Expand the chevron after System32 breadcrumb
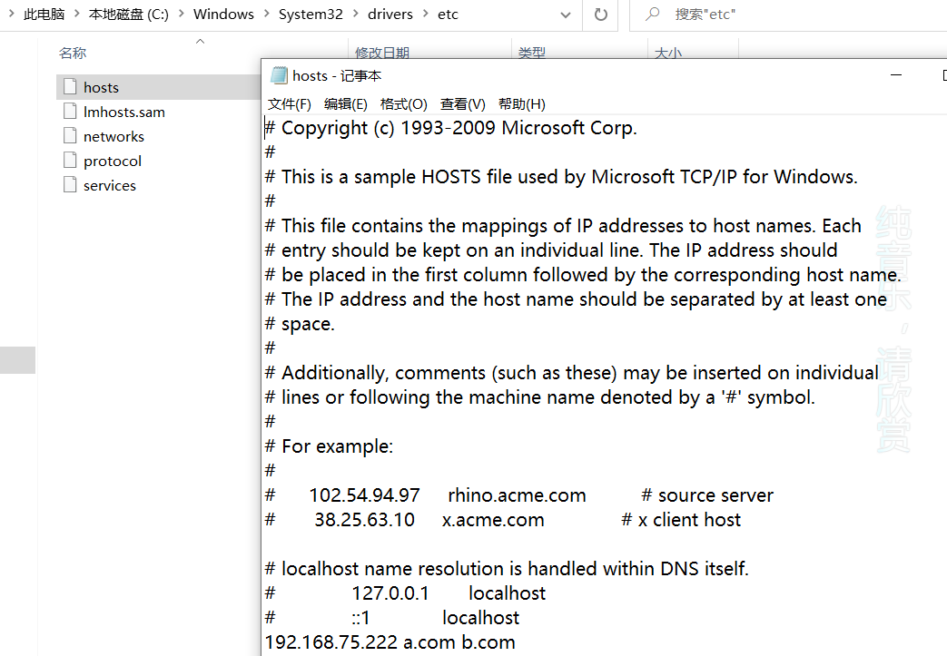 pyautogui.click(x=355, y=14)
